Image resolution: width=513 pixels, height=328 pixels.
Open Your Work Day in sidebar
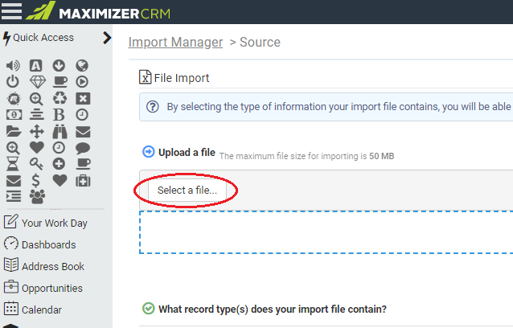point(46,223)
